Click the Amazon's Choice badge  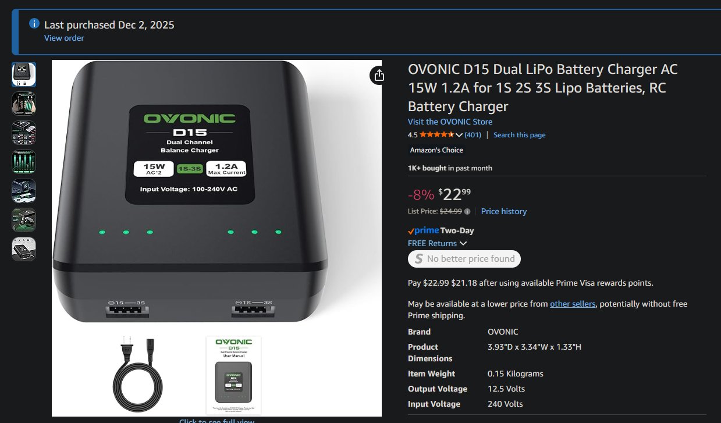point(436,150)
